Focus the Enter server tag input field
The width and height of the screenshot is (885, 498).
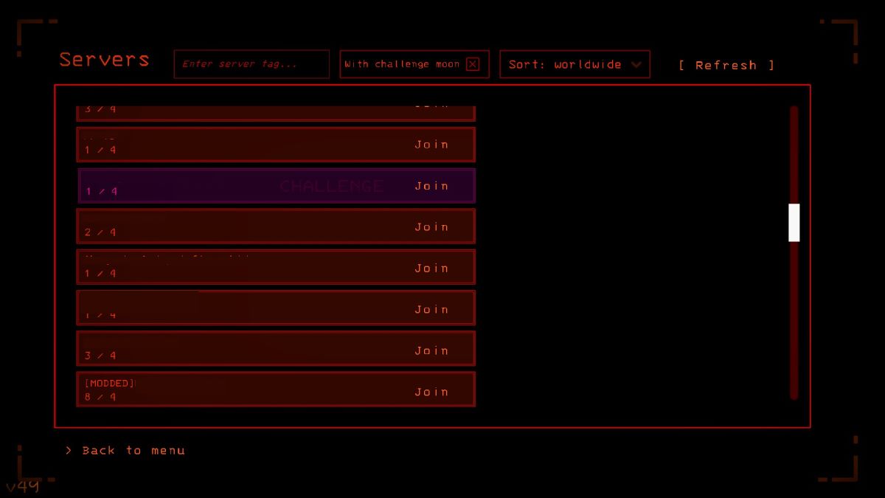(x=251, y=64)
